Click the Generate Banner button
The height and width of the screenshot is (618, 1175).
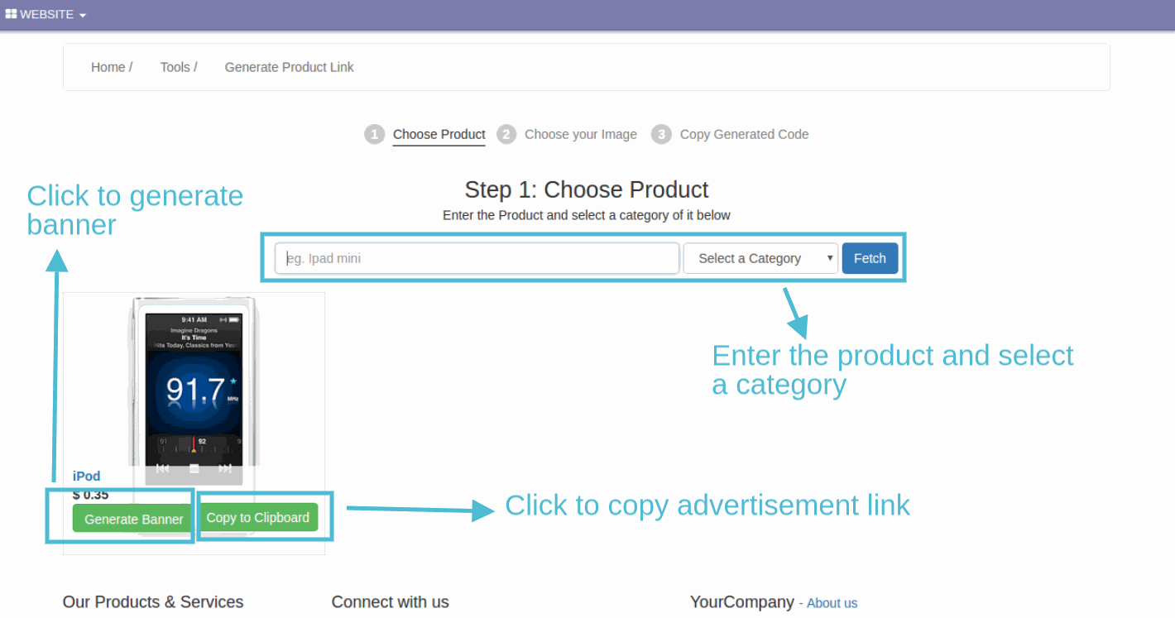point(134,519)
